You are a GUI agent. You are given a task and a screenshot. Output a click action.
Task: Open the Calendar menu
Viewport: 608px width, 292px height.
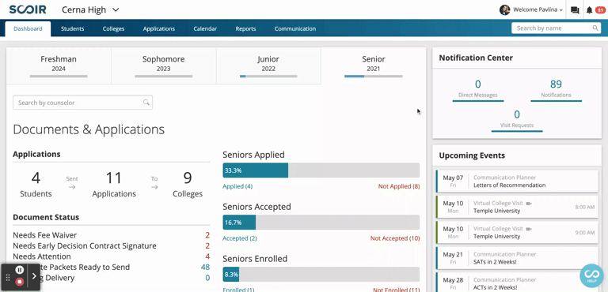205,28
